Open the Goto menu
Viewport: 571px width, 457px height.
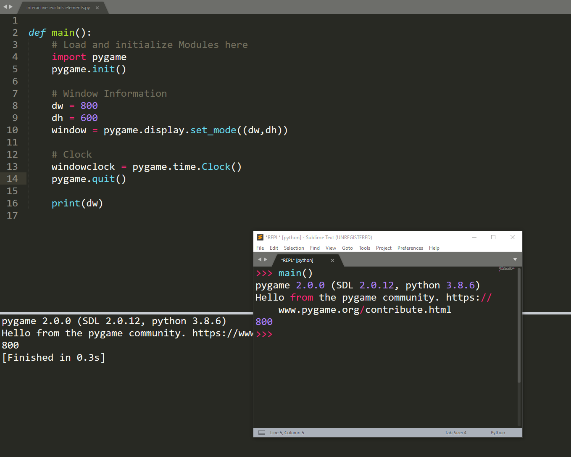pyautogui.click(x=347, y=248)
